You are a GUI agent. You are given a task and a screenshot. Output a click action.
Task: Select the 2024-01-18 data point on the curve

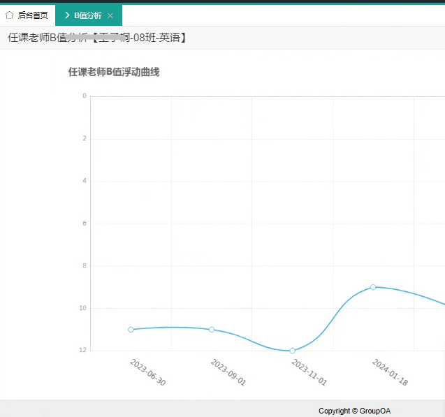373,287
